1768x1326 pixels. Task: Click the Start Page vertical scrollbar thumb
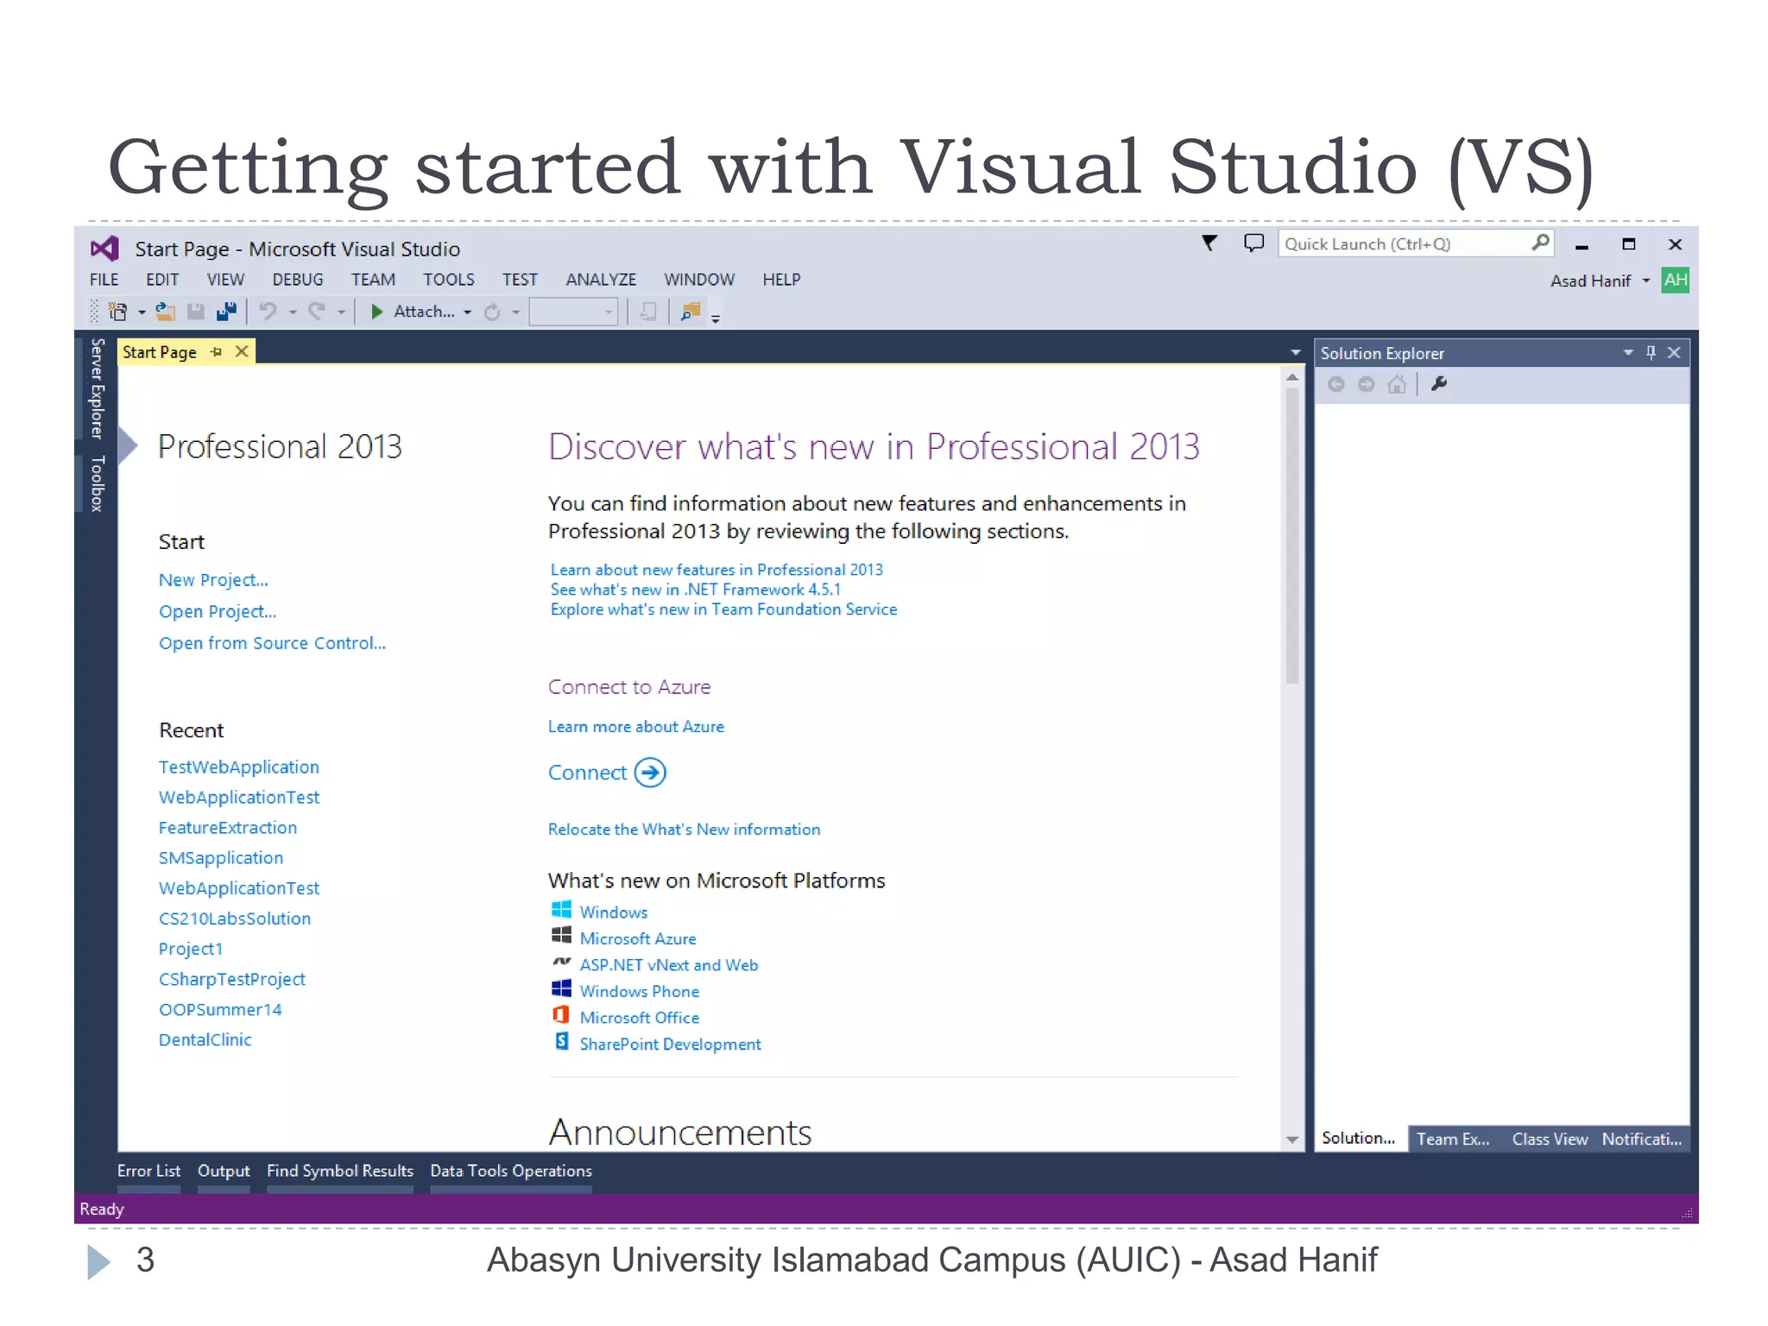[x=1291, y=535]
